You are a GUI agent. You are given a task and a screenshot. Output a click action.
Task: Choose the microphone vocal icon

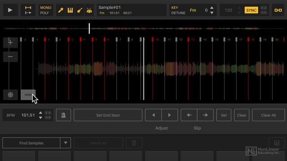tap(61, 10)
